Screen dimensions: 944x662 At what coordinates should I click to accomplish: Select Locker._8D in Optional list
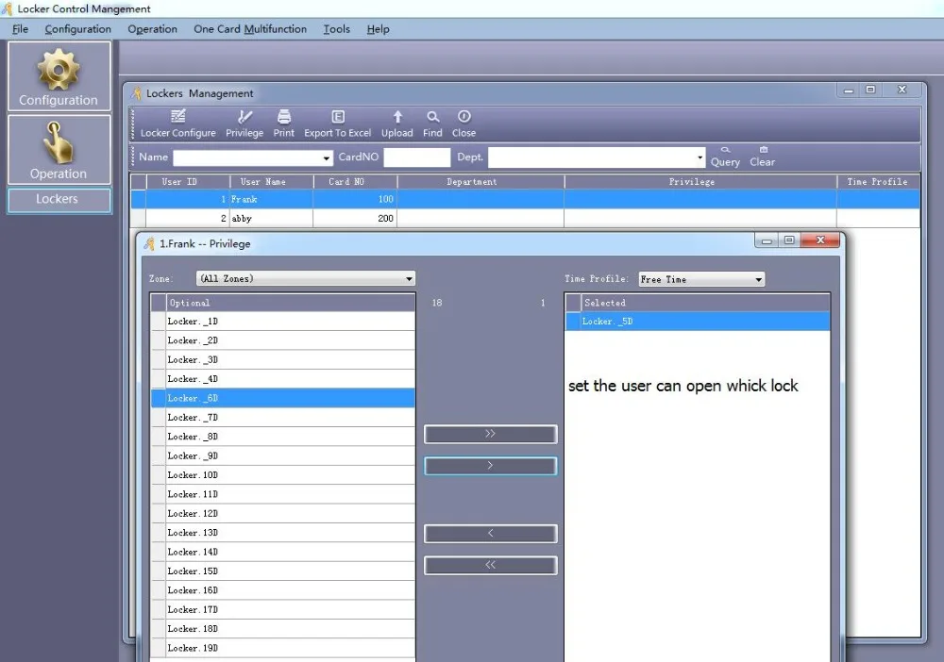[x=283, y=437]
